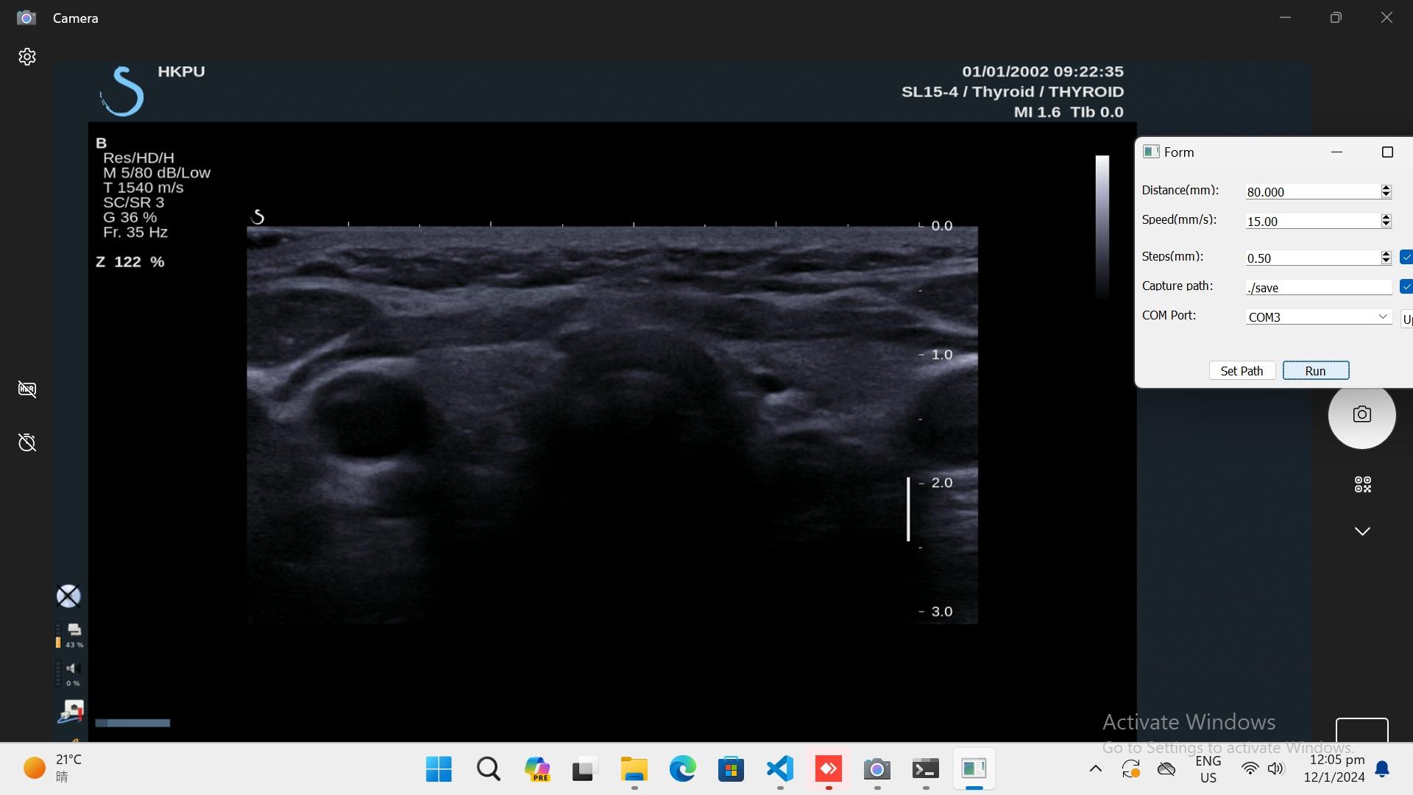Click the Z 122 % zoom readout

130,262
